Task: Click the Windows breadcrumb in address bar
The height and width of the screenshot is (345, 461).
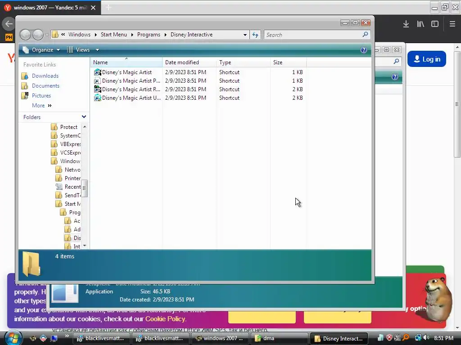Action: [79, 35]
